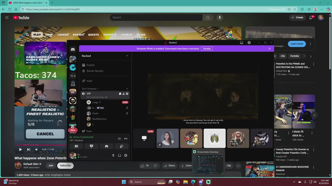Open ad options three-dot menu
The image size is (332, 186).
coord(310,44)
